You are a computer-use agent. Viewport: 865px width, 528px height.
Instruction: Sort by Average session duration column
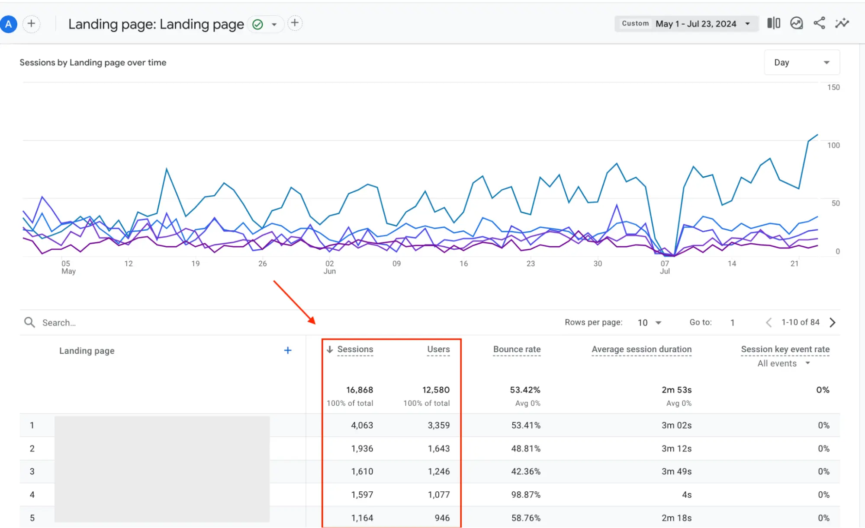click(x=641, y=349)
